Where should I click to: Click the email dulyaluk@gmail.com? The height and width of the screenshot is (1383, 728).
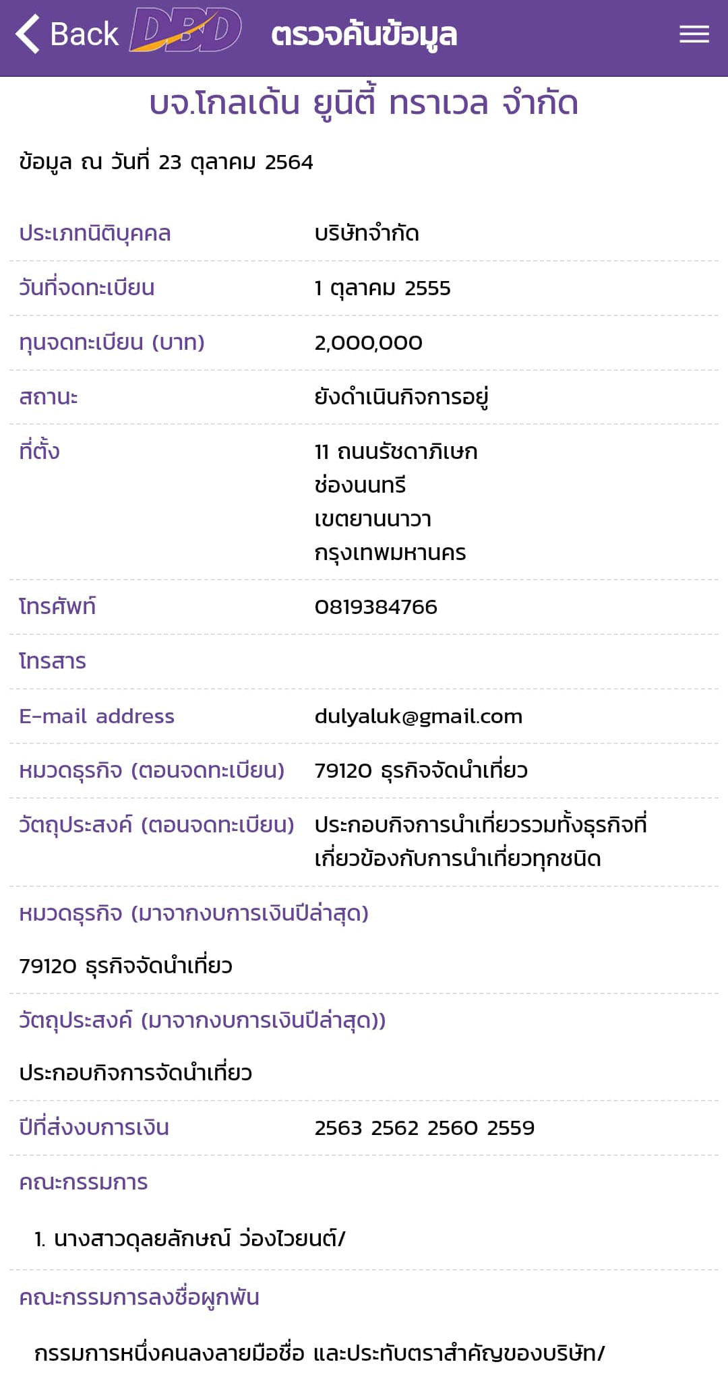coord(418,716)
